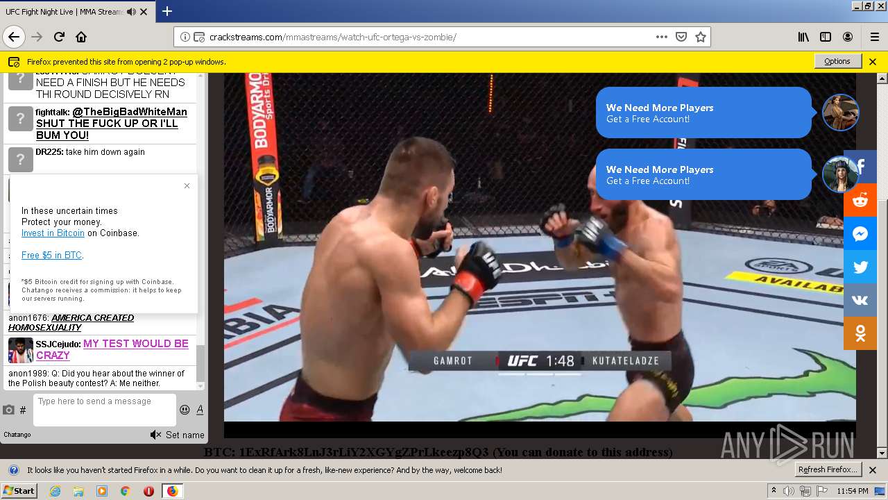The image size is (888, 500).
Task: Open page actions three-dot menu
Action: point(662,37)
